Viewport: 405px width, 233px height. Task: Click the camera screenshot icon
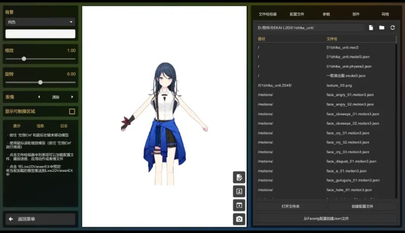(x=239, y=219)
